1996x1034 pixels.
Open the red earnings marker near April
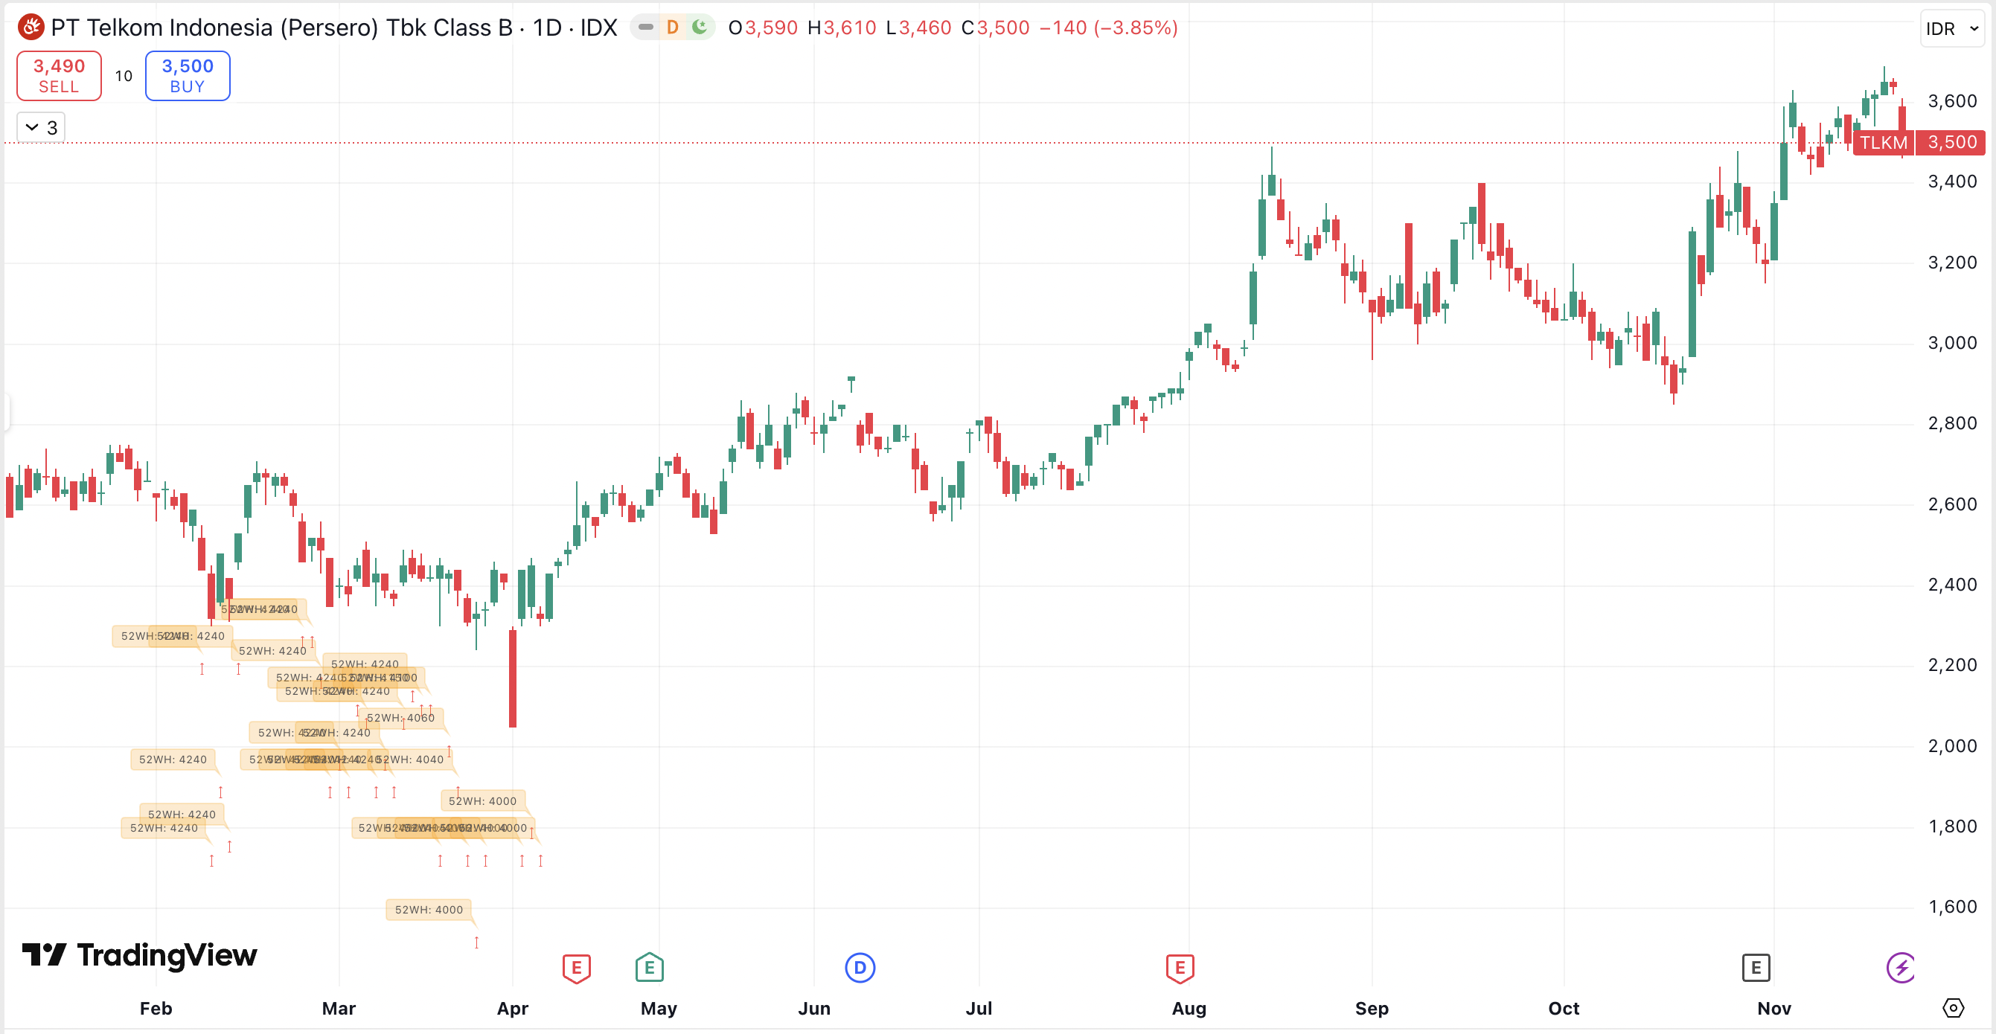[x=576, y=967]
